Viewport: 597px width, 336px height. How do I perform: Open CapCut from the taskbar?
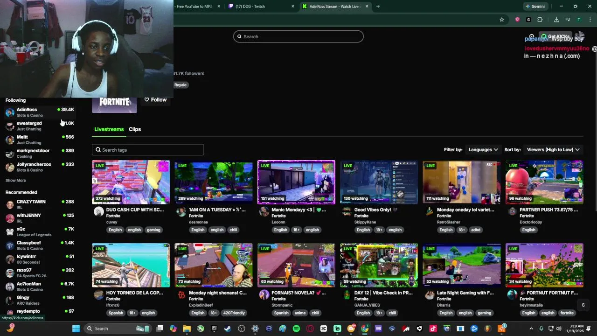click(x=324, y=329)
